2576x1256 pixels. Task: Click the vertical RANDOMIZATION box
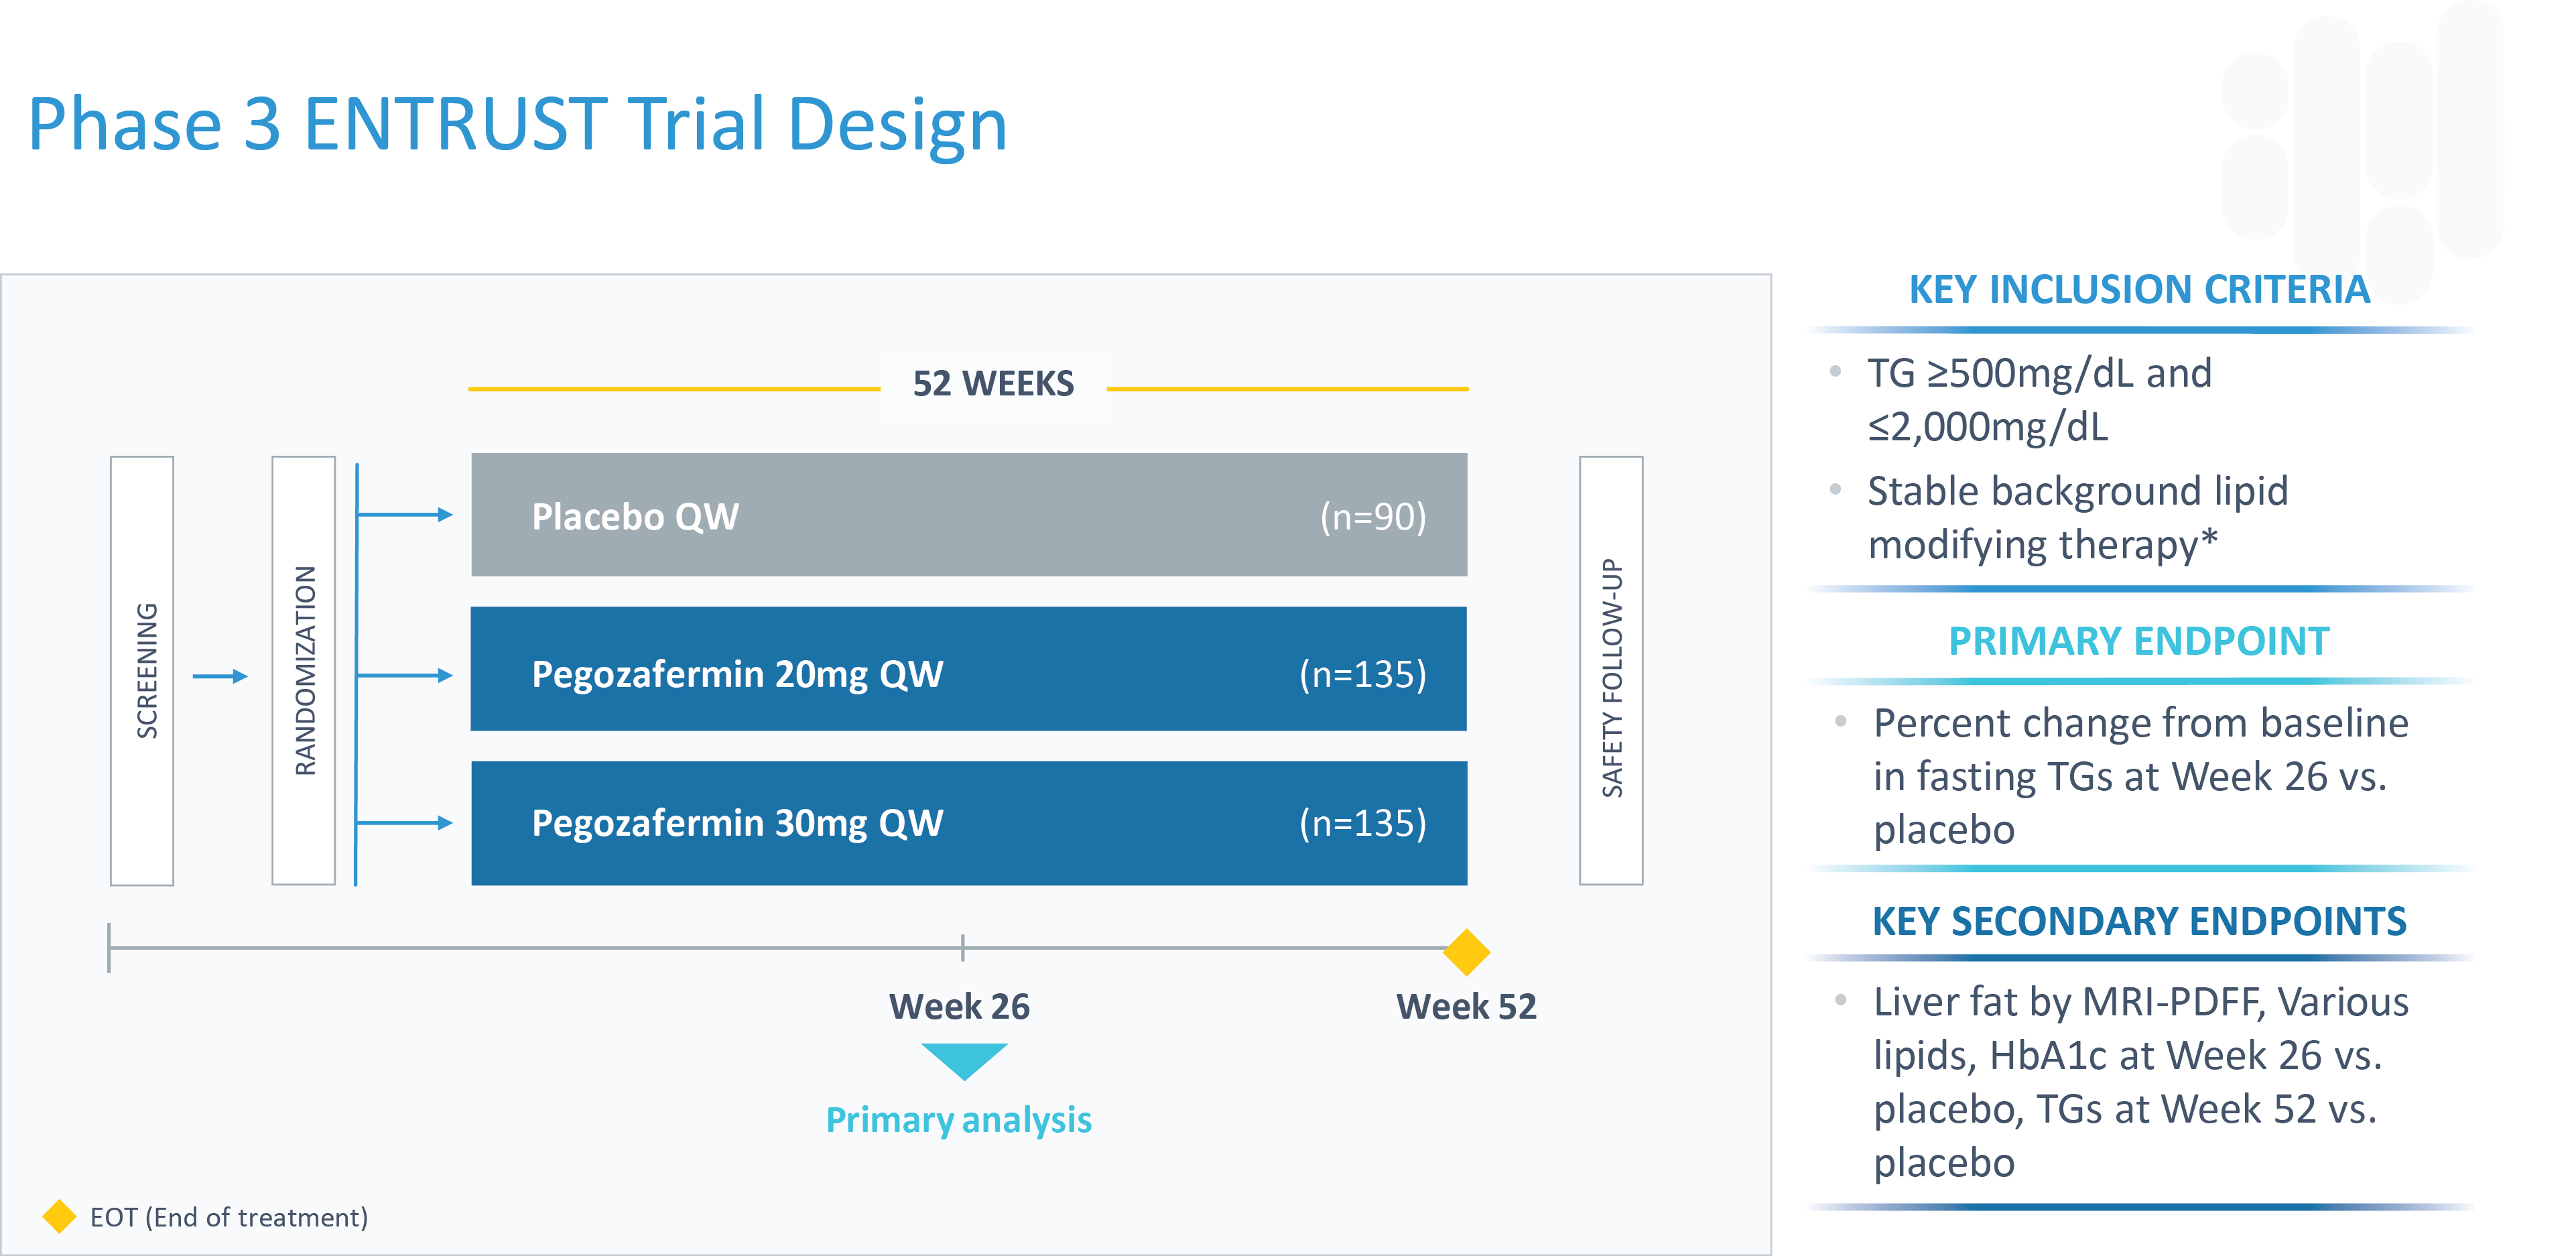pyautogui.click(x=304, y=670)
